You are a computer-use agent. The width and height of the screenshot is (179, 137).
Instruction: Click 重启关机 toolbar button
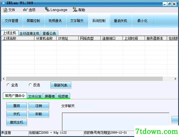(x=121, y=21)
